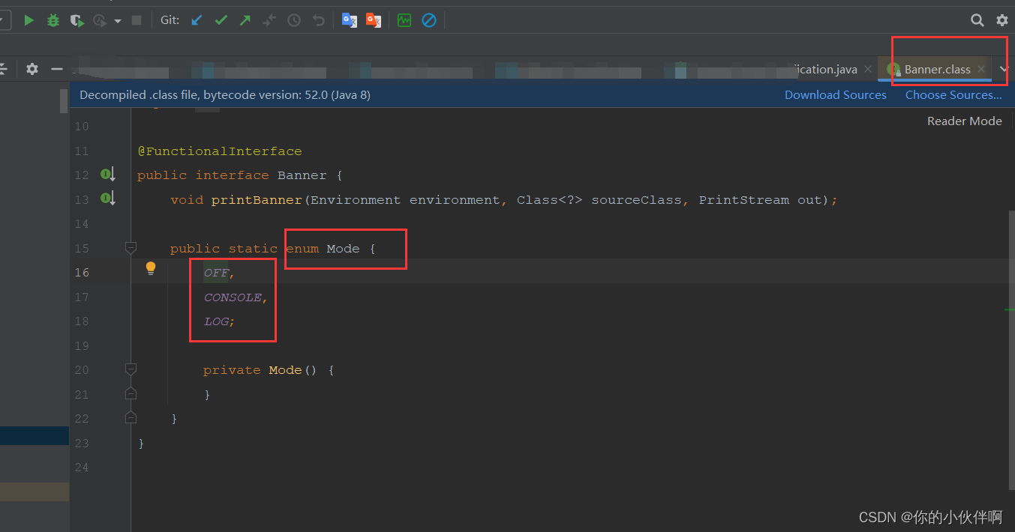
Task: Click the Mode enum name on line 15
Action: (x=343, y=249)
